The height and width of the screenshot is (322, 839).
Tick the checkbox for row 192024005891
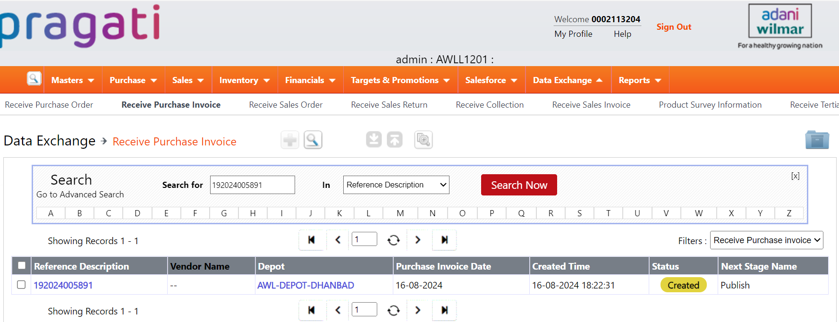click(x=21, y=285)
